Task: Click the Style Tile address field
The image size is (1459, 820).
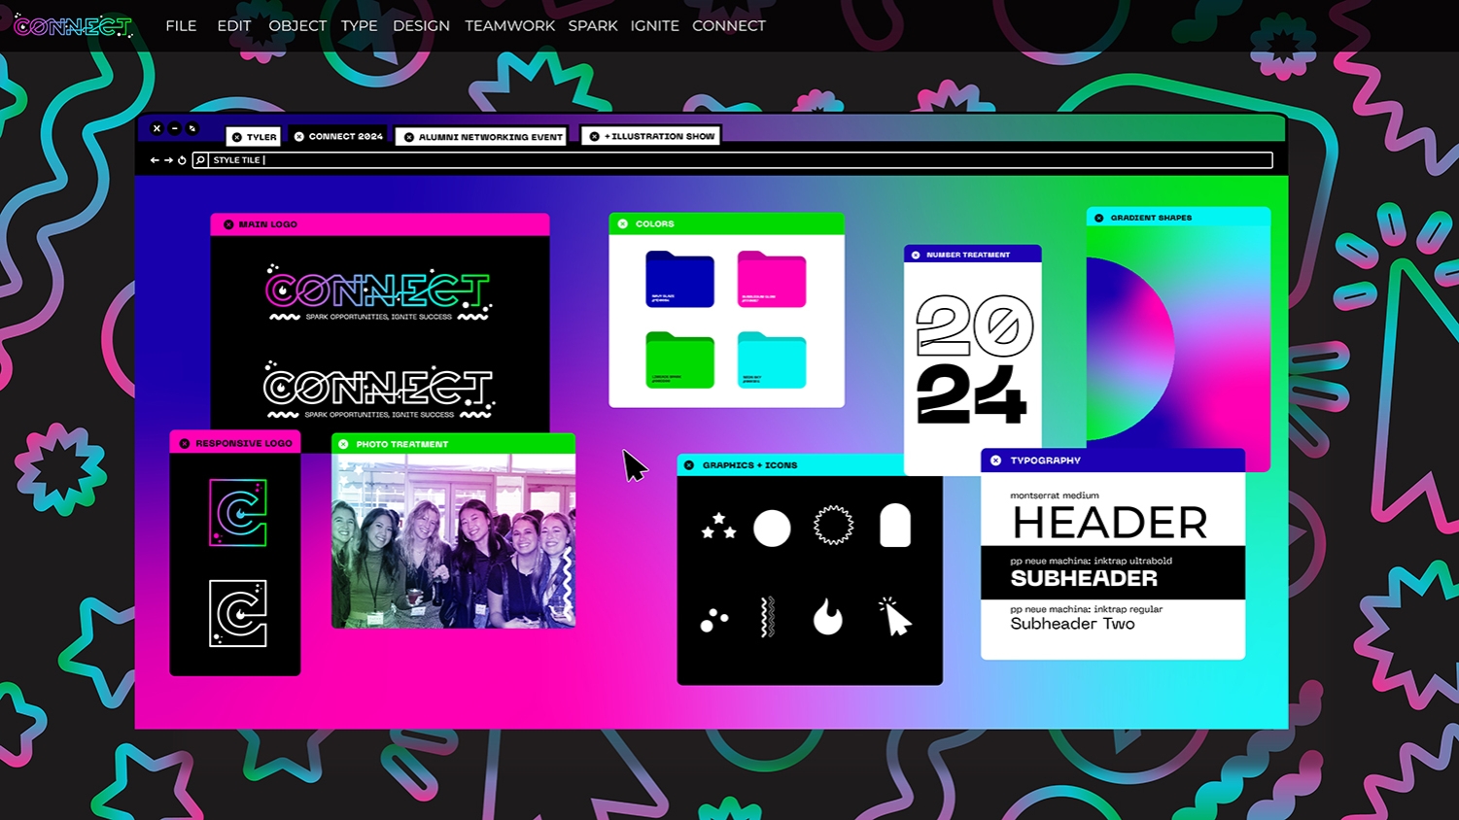Action: point(739,160)
